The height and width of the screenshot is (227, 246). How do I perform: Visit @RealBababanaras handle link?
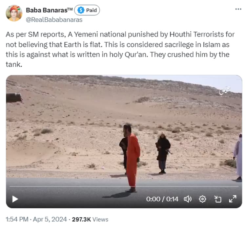tap(54, 20)
